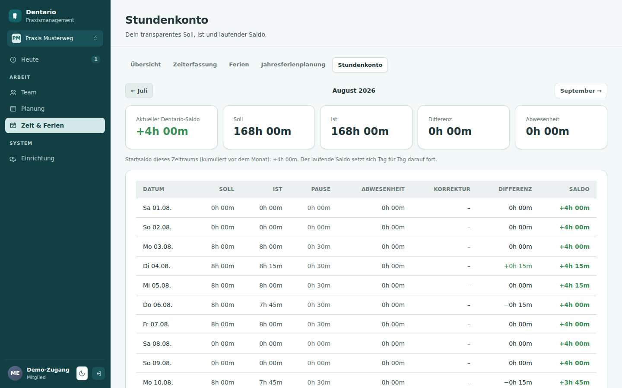Image resolution: width=622 pixels, height=388 pixels.
Task: Click the Ist card value 168h 00m
Action: click(x=360, y=131)
